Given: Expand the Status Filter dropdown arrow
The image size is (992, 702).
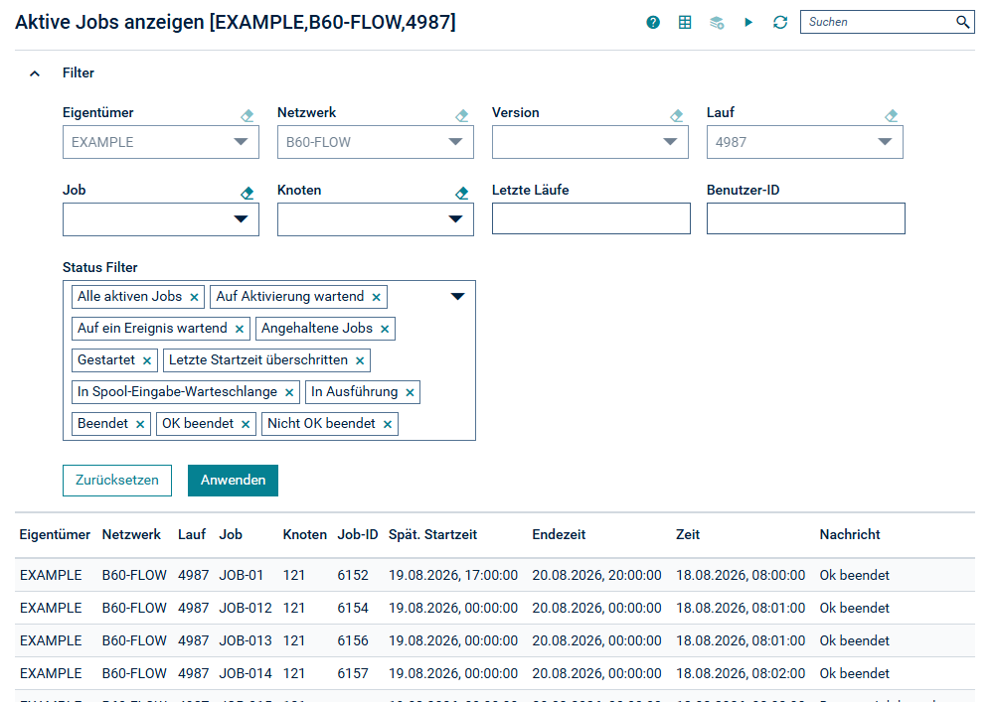Looking at the screenshot, I should pyautogui.click(x=457, y=296).
